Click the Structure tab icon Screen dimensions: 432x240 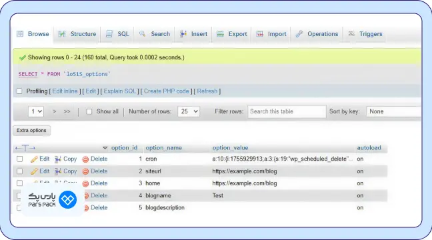click(62, 34)
